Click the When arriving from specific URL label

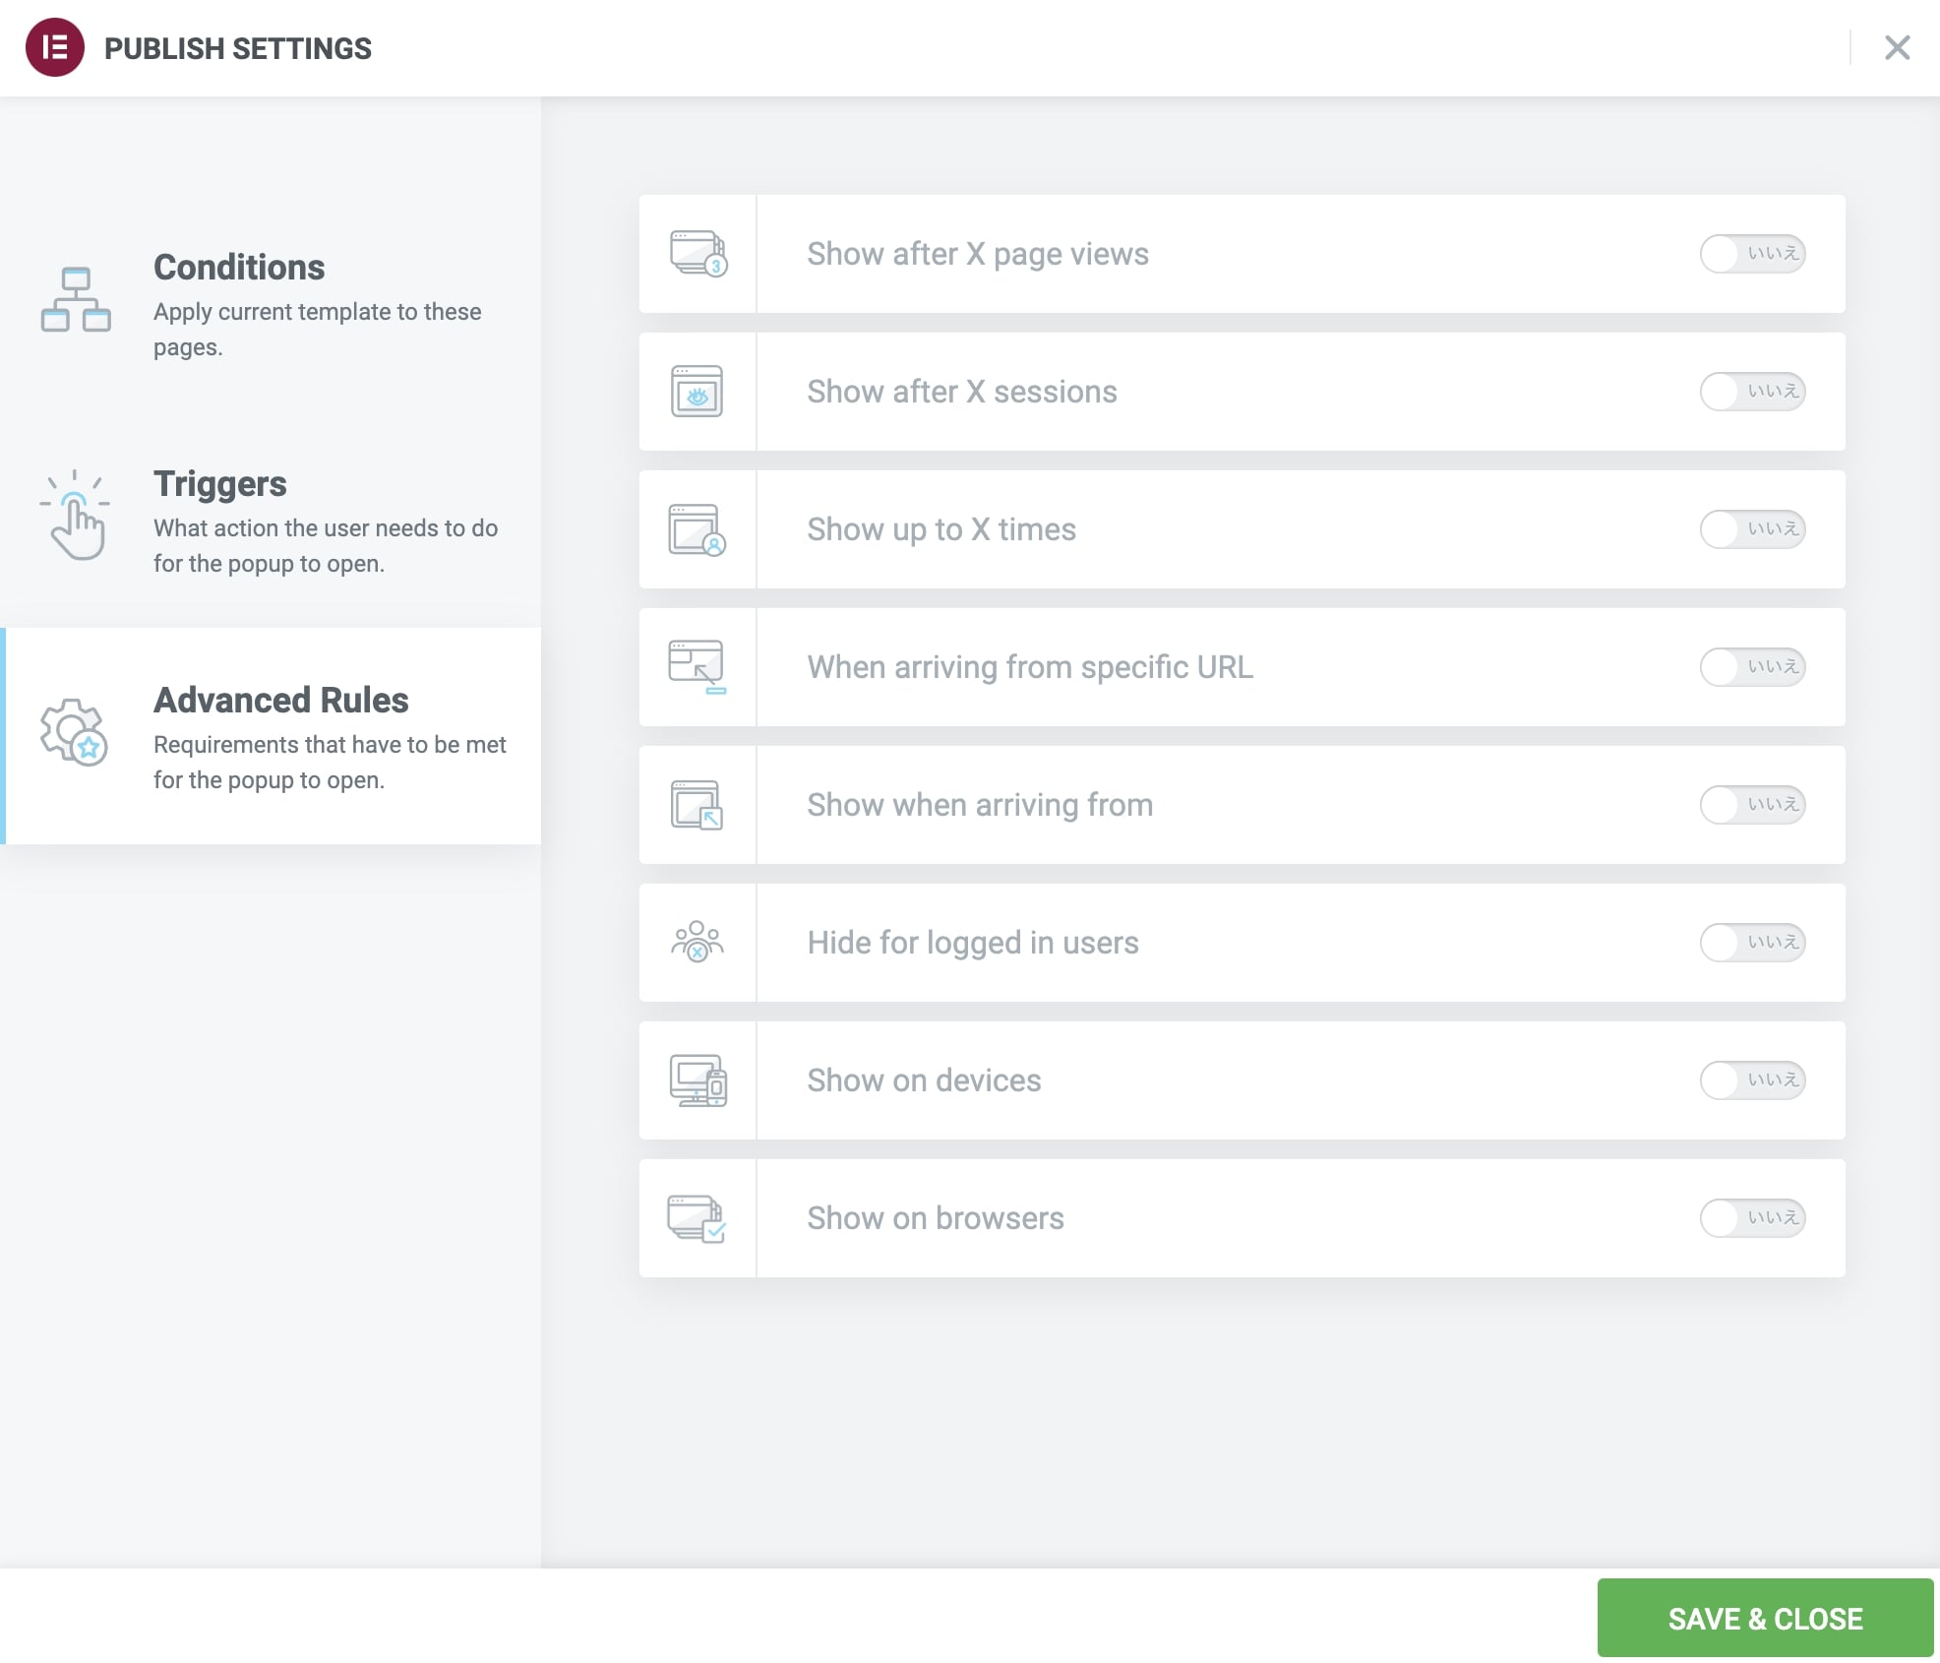click(x=1030, y=667)
